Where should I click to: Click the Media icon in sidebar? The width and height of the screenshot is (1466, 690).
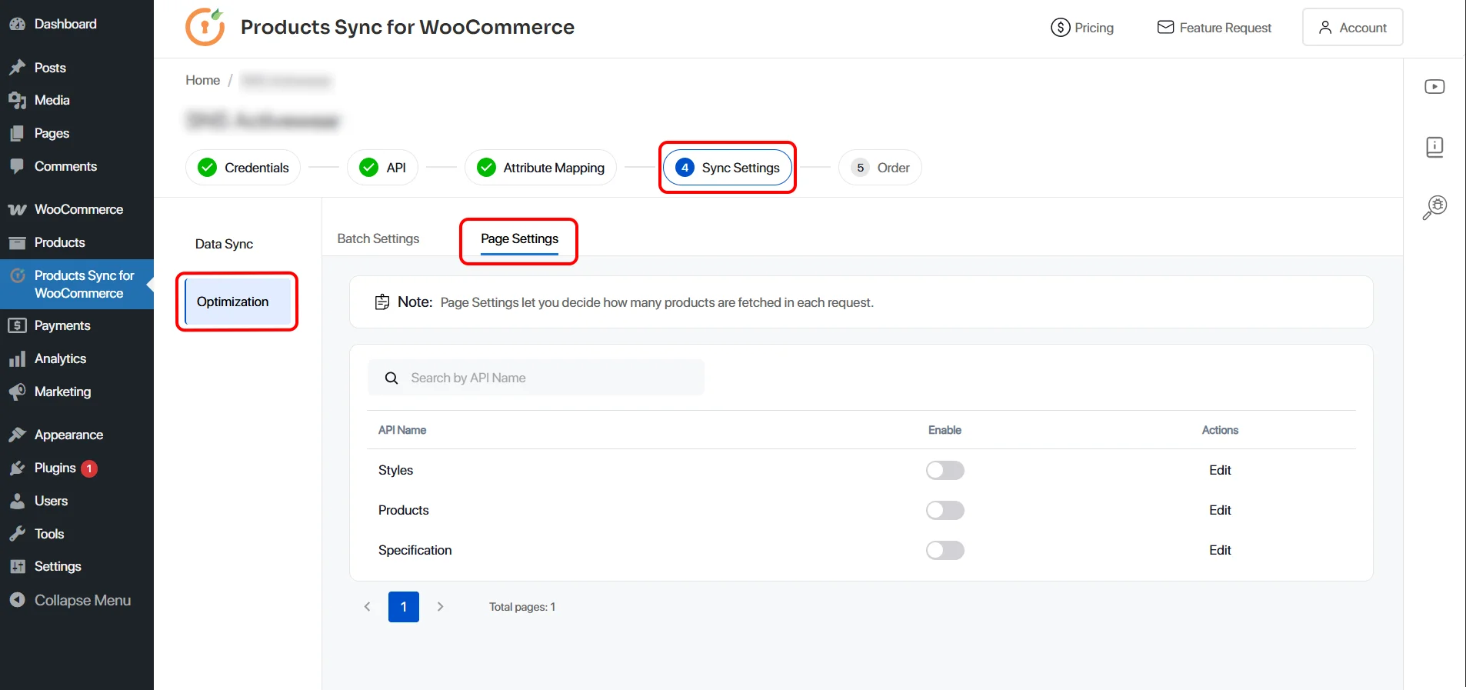point(17,100)
